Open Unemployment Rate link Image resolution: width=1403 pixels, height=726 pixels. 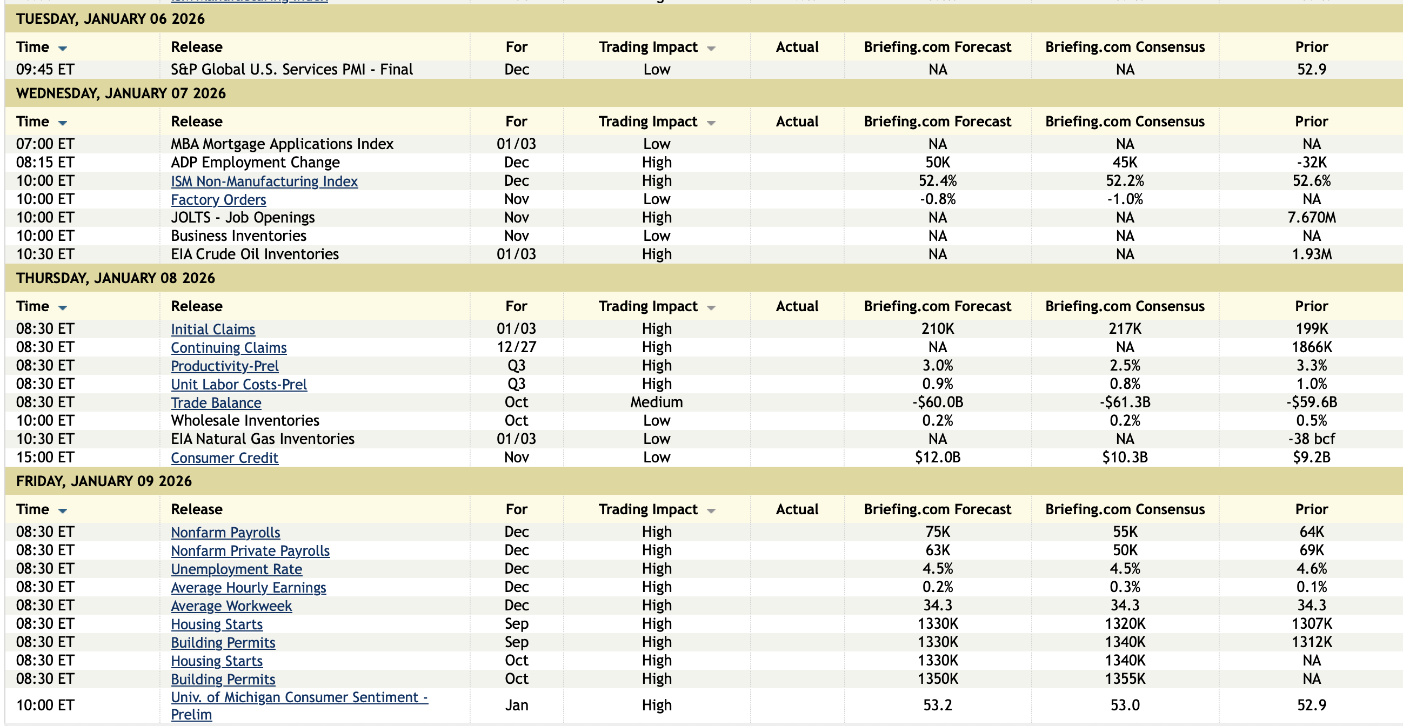[x=236, y=569]
